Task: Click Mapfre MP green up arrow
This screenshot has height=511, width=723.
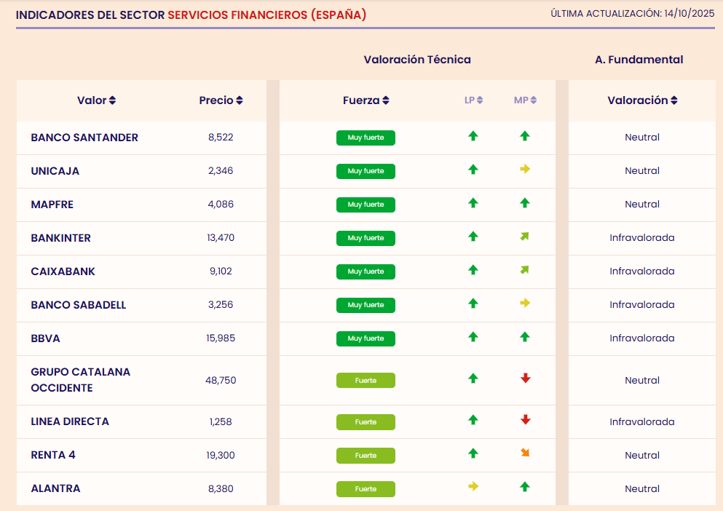Action: (525, 203)
